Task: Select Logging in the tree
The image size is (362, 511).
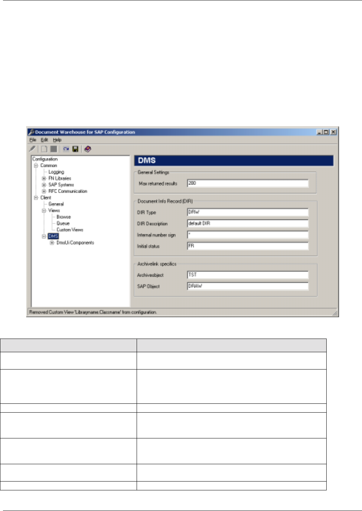Action: coord(56,172)
